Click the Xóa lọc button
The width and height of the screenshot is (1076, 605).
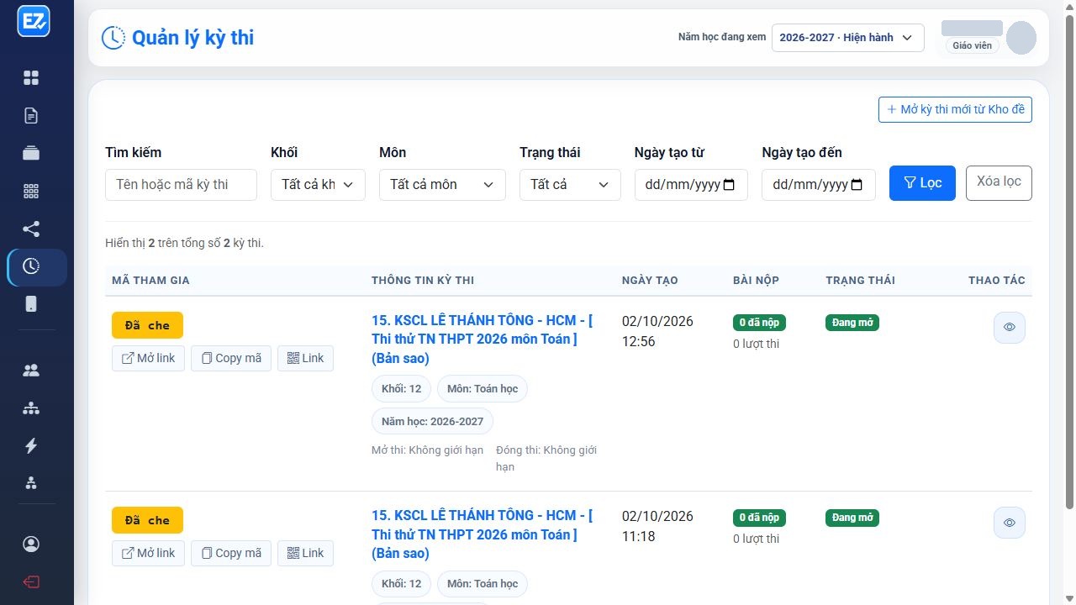(999, 182)
